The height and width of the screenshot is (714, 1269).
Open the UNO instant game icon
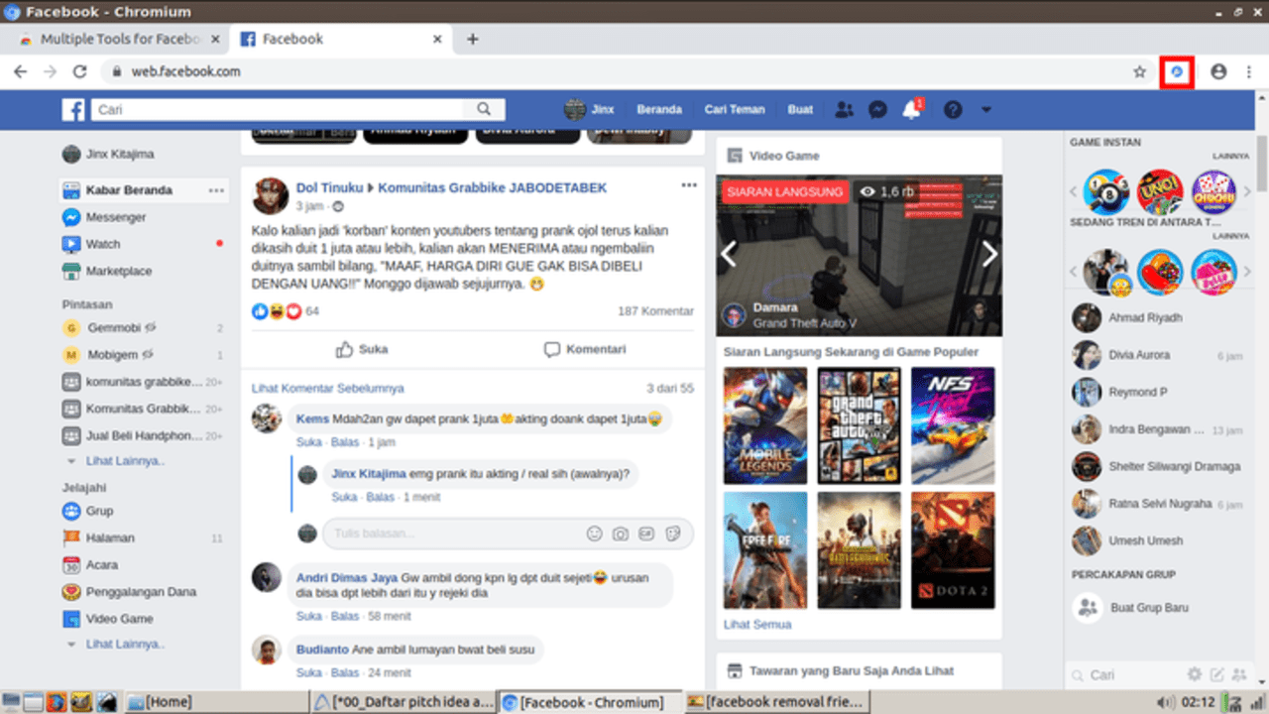pos(1160,191)
